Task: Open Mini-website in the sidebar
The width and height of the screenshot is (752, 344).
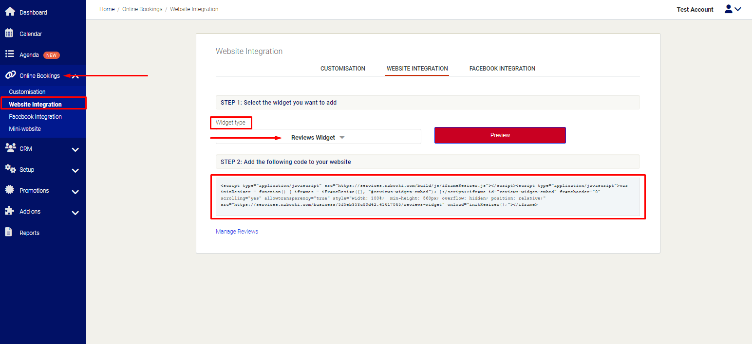Action: click(25, 129)
